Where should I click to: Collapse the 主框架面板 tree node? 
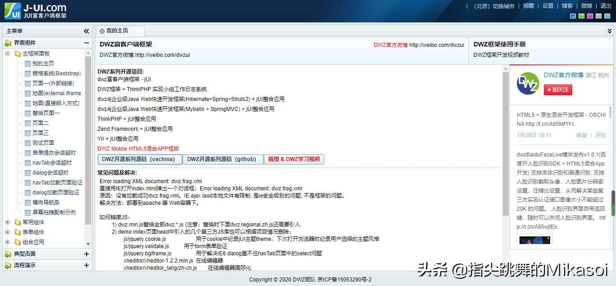pyautogui.click(x=8, y=54)
